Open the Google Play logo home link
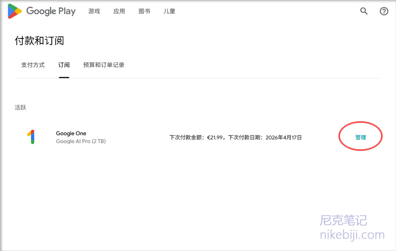The image size is (396, 251). pos(41,11)
